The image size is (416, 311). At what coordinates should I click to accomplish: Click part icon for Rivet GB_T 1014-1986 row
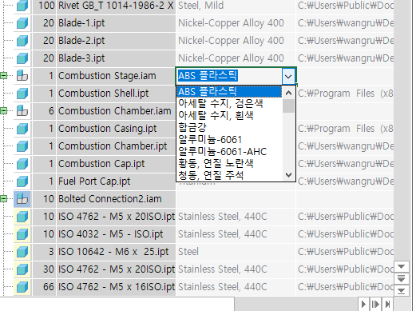22,6
